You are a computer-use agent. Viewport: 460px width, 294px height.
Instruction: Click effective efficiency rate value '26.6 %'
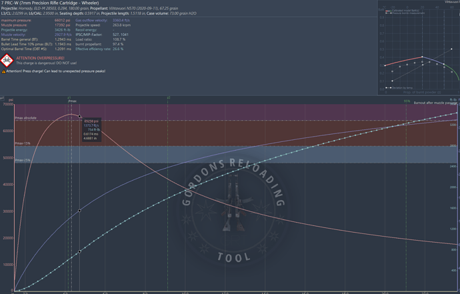tap(118, 49)
